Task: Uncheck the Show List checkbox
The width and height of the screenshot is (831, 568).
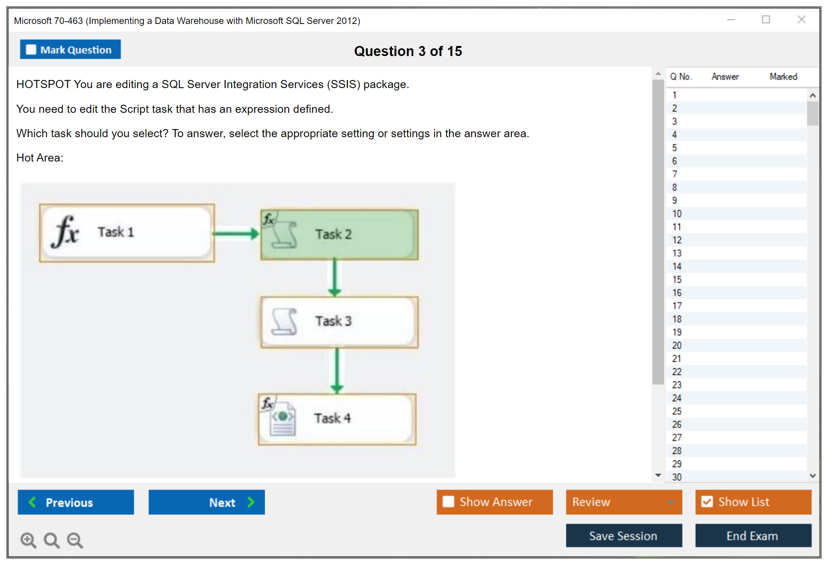Action: point(707,502)
